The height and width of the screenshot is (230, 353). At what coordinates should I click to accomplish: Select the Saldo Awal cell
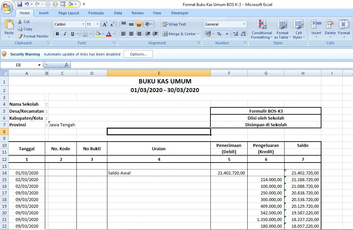tap(159, 173)
